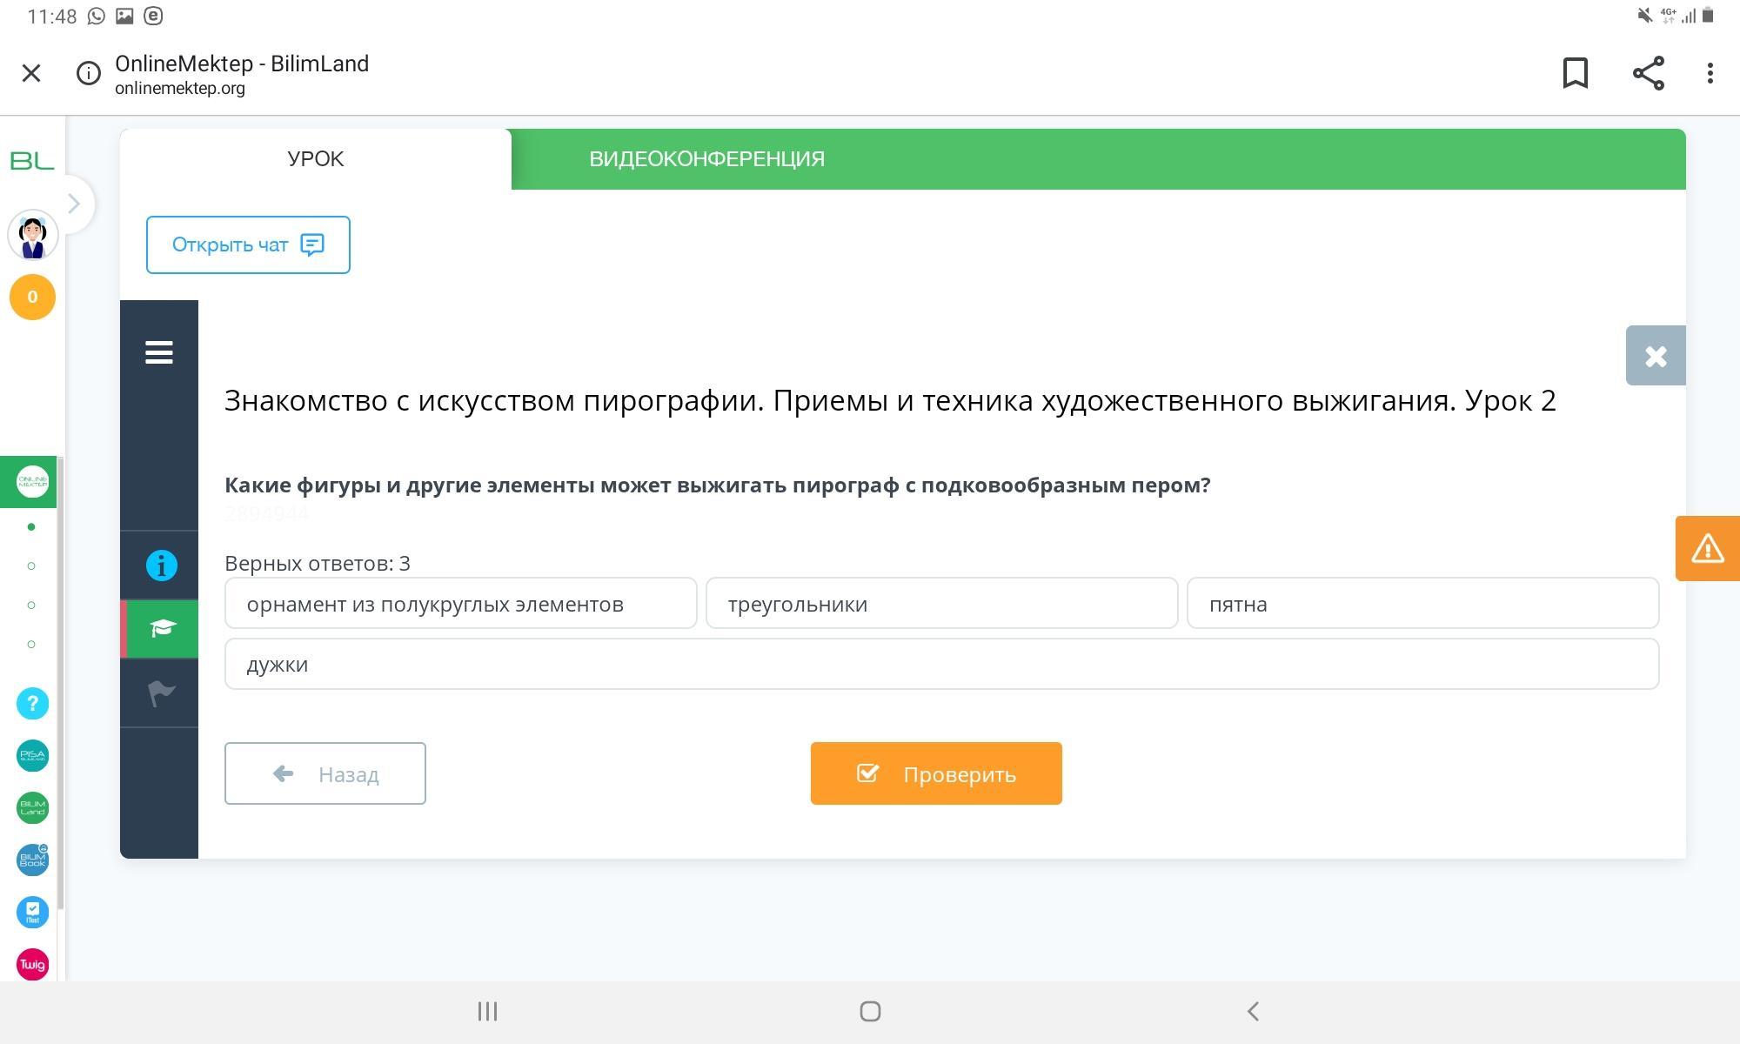This screenshot has height=1044, width=1740.
Task: Click the help question mark icon
Action: click(x=32, y=703)
